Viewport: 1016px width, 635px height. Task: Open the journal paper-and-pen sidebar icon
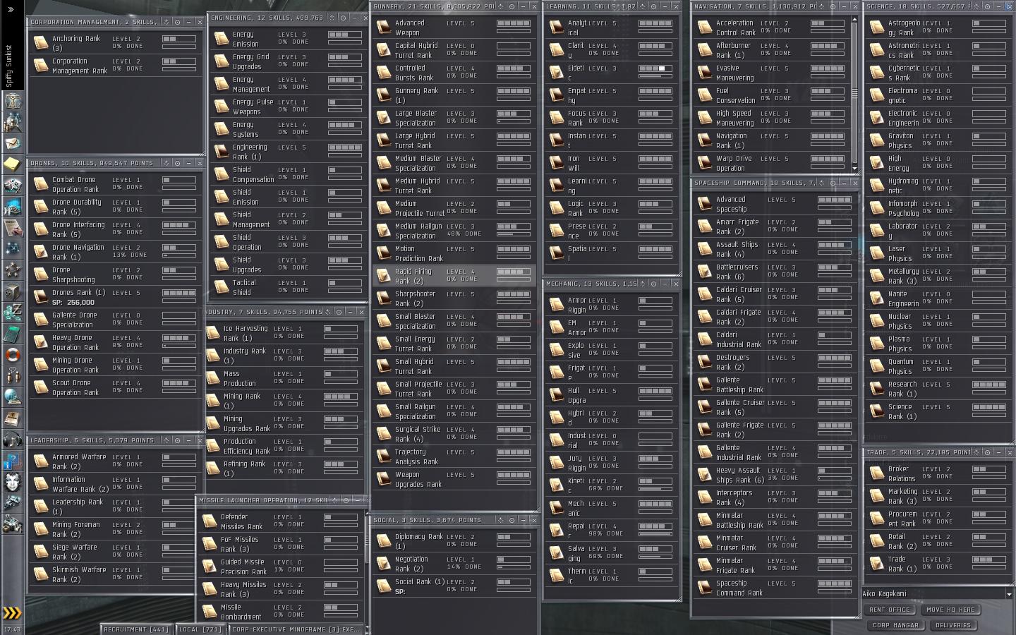point(12,227)
